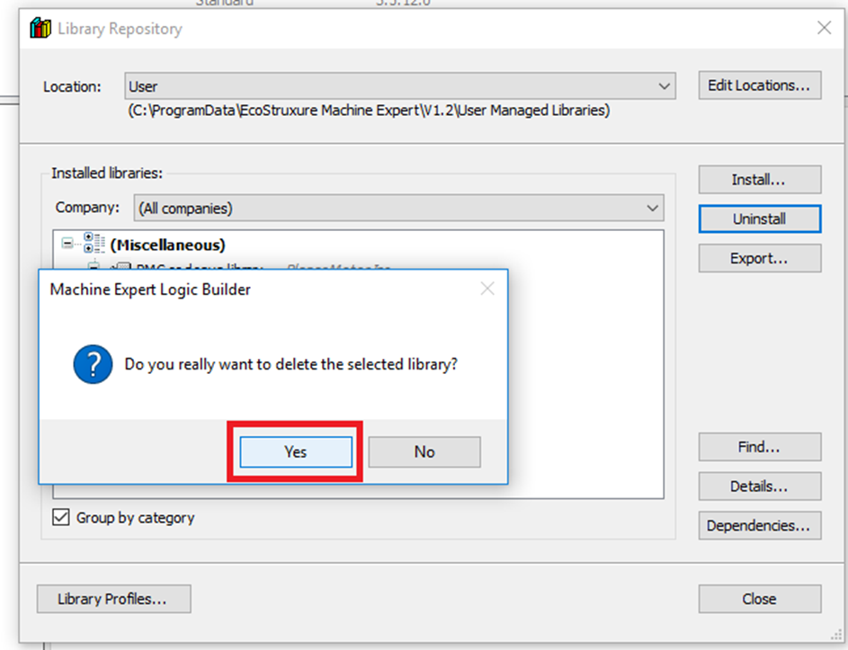The height and width of the screenshot is (650, 848).
Task: Show library Dependencies
Action: (759, 526)
